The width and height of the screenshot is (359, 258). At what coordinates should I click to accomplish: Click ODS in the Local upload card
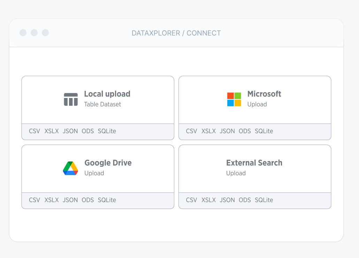pyautogui.click(x=88, y=131)
